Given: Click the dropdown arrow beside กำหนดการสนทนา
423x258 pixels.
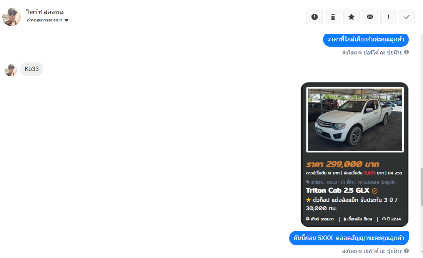Looking at the screenshot, I should pos(67,20).
